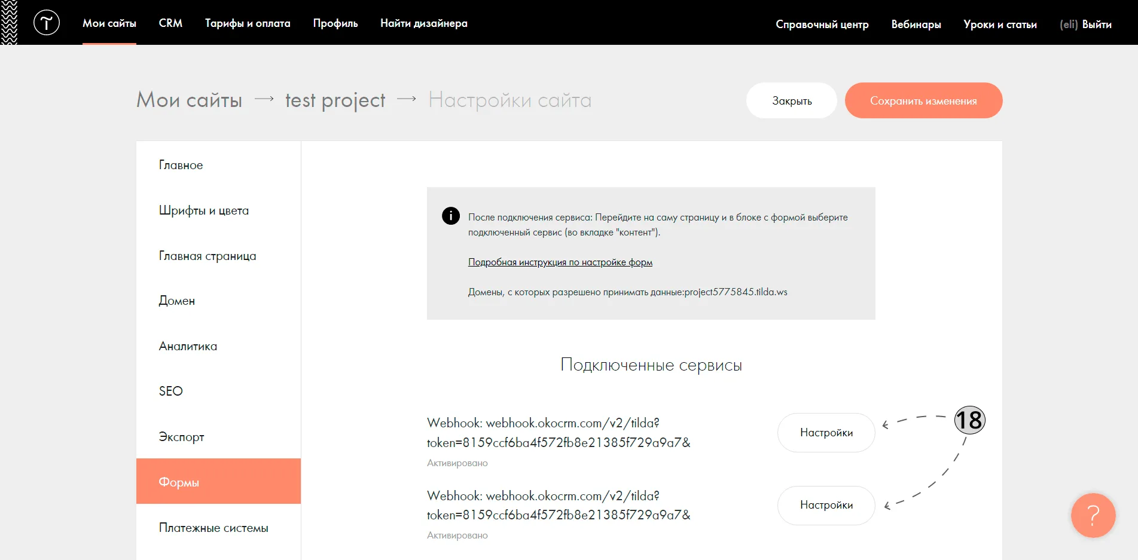Image resolution: width=1138 pixels, height=560 pixels.
Task: Follow Подробная инструкция по настройке форм link
Action: 560,262
